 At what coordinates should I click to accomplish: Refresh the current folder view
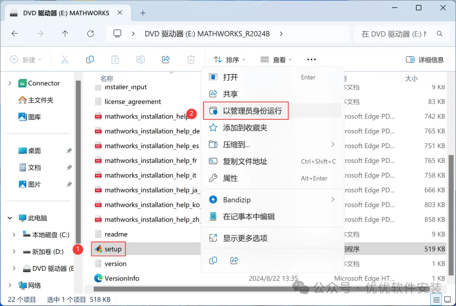click(90, 34)
